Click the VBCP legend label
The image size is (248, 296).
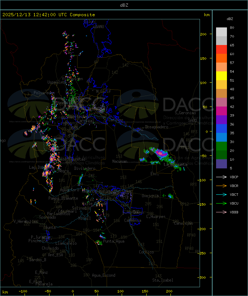(234, 177)
